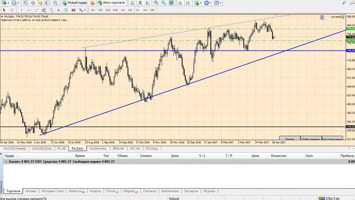Sort orders by the Символ column header
This screenshot has height=200, width=355.
(x=145, y=156)
